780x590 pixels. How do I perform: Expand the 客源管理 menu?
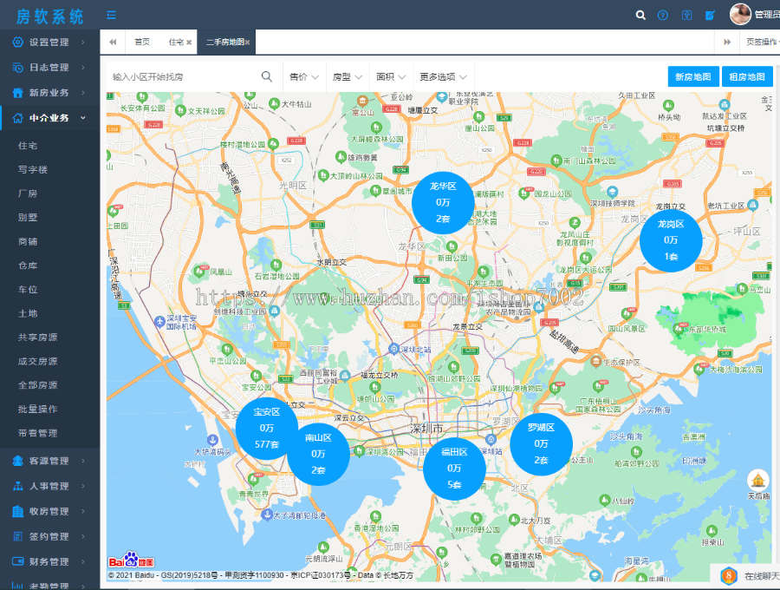click(x=49, y=461)
